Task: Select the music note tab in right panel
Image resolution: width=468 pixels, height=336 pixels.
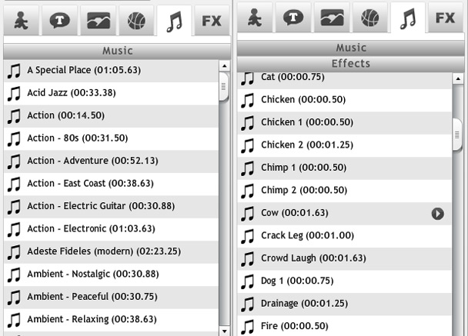Action: point(409,18)
